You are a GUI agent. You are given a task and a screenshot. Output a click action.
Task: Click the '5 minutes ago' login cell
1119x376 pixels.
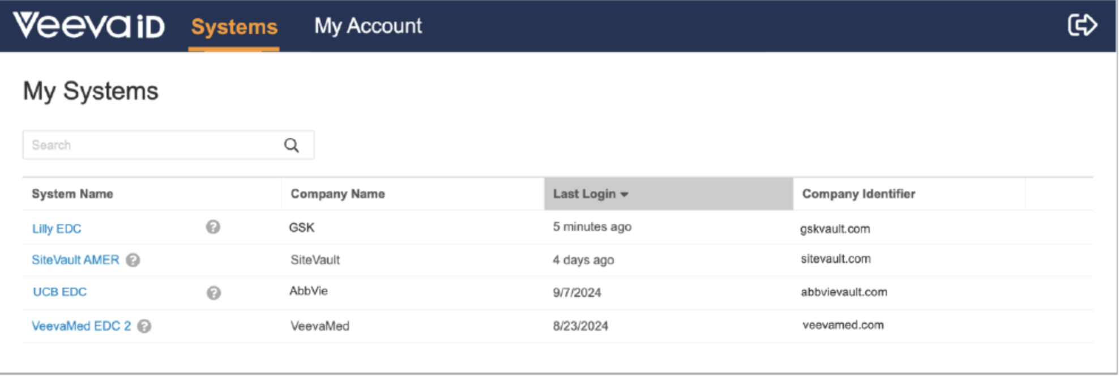(592, 227)
